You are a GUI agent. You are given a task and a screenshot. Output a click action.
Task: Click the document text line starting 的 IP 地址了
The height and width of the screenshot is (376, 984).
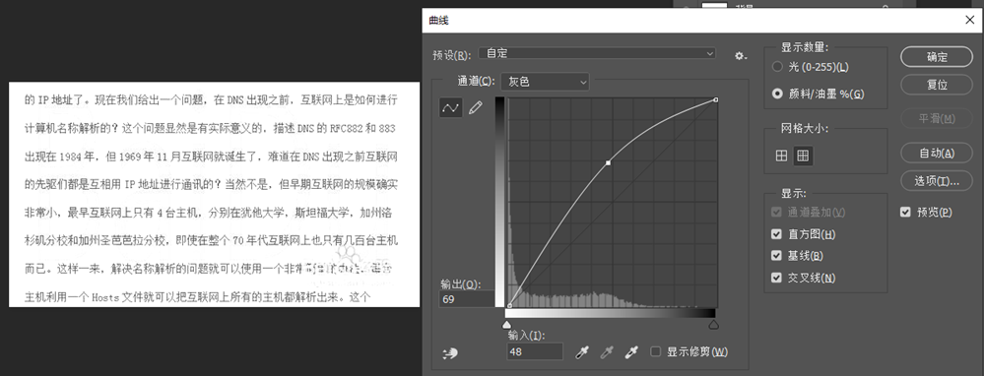211,99
